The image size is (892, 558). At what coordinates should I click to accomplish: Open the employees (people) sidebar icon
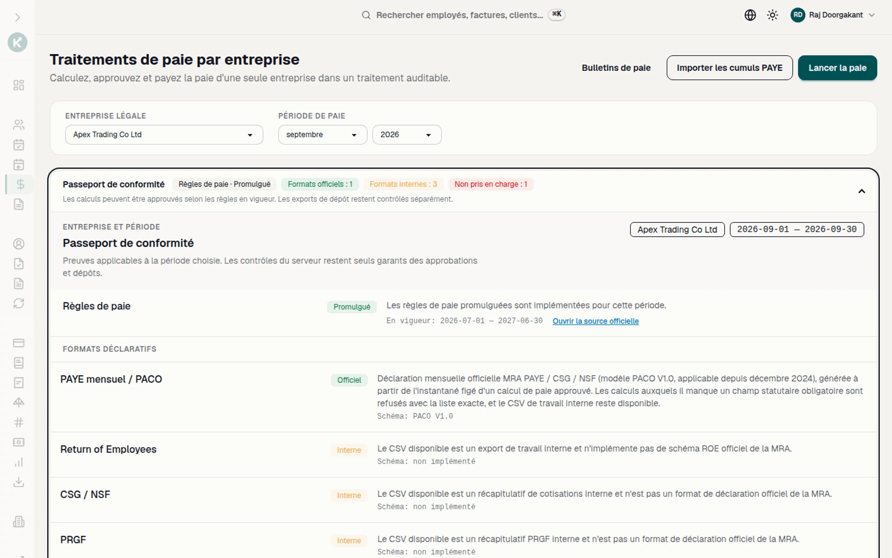point(19,125)
